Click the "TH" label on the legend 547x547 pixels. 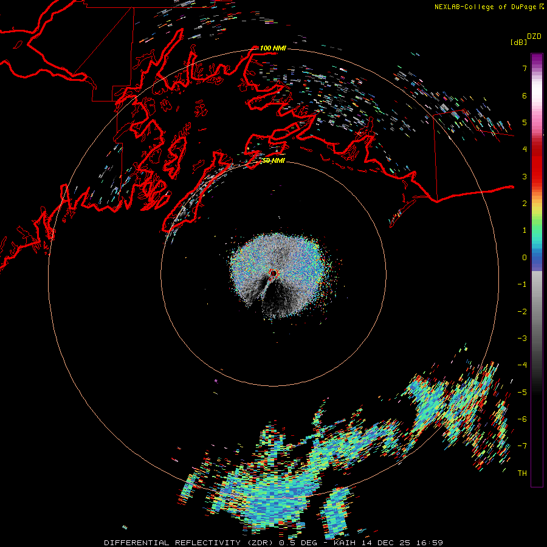pyautogui.click(x=522, y=473)
